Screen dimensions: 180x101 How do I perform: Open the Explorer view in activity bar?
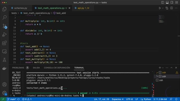4,9
